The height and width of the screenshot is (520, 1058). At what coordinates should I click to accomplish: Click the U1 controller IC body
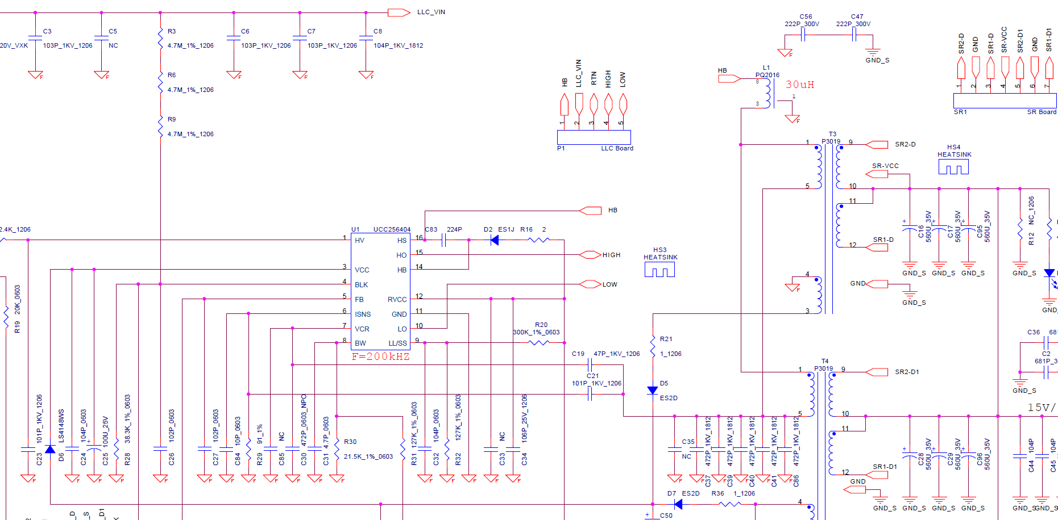[x=380, y=292]
